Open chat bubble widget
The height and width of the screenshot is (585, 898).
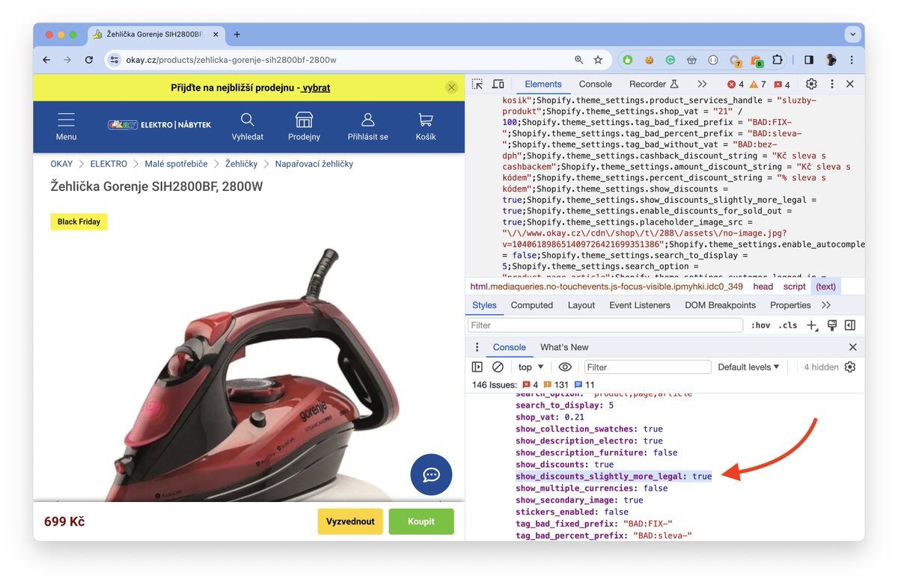[431, 474]
